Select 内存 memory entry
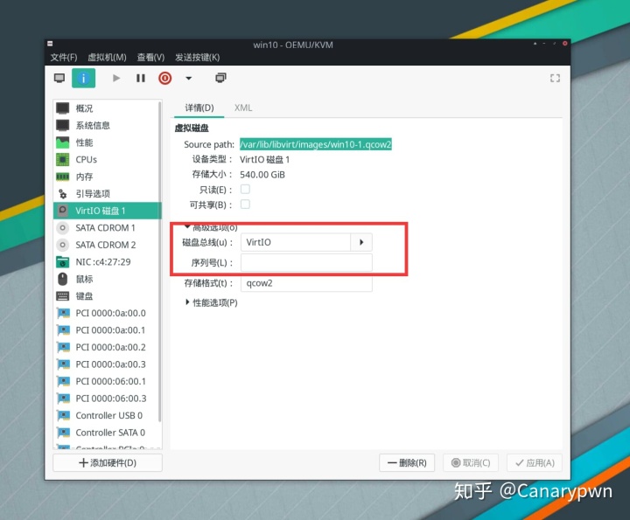 108,177
